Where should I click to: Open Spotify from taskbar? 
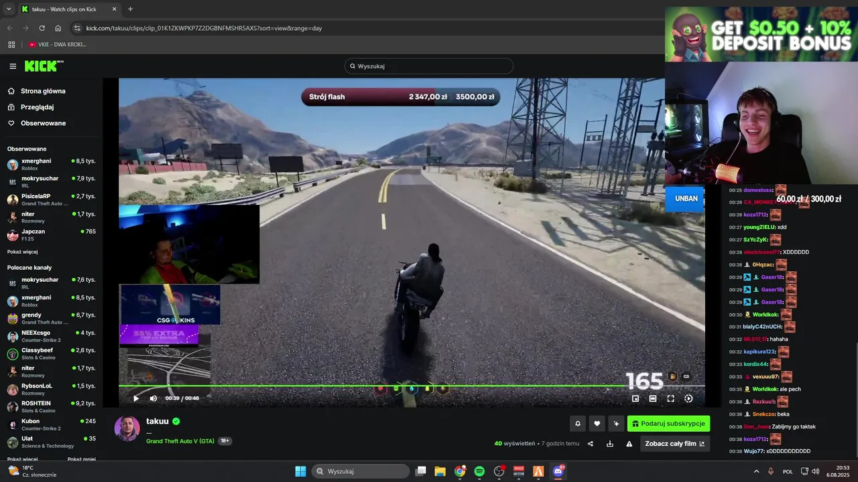[x=479, y=471]
